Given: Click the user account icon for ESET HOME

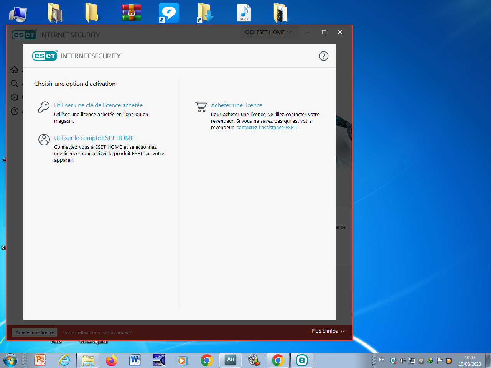Looking at the screenshot, I should pyautogui.click(x=44, y=140).
